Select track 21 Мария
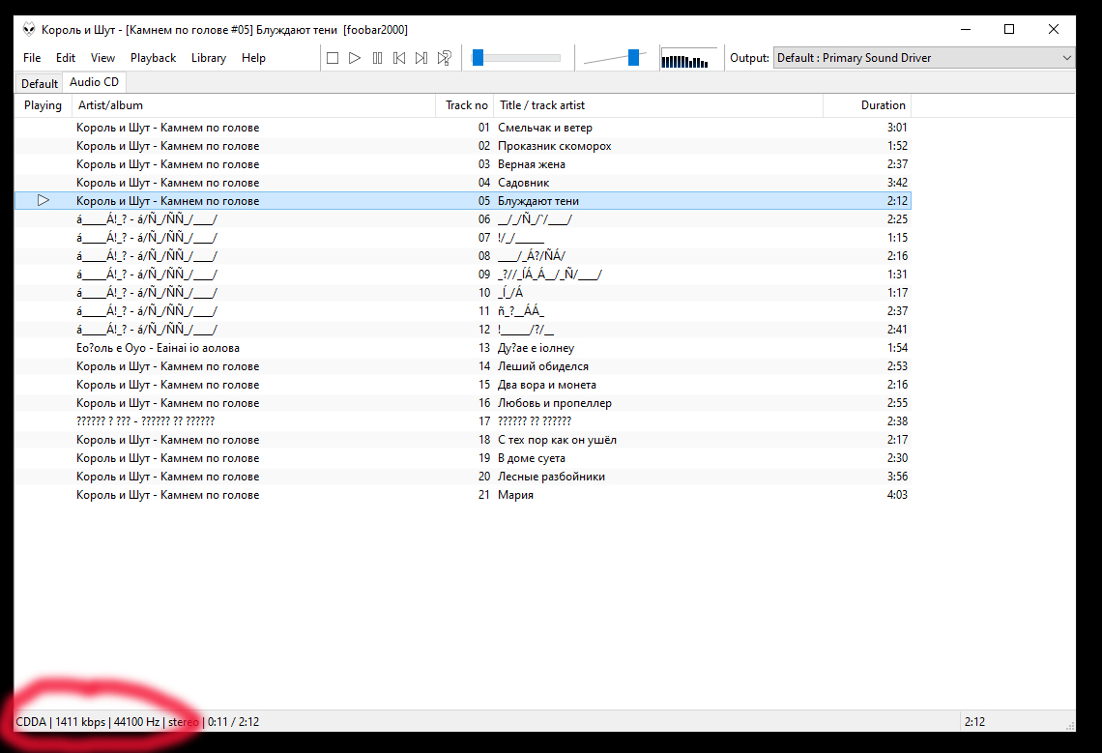 pyautogui.click(x=515, y=495)
